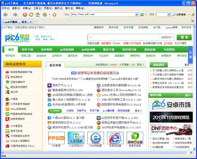Click the 雅虎天气v1.1.4 icon
This screenshot has height=159, width=197.
pos(49,86)
